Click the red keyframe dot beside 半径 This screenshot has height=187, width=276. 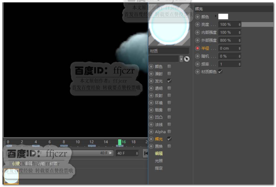pyautogui.click(x=198, y=48)
